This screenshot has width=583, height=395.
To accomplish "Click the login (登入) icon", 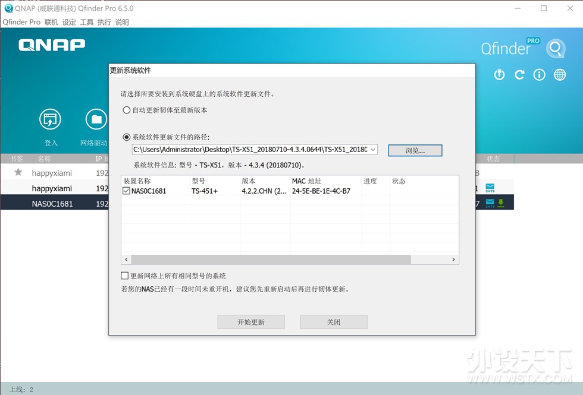I will [x=50, y=119].
